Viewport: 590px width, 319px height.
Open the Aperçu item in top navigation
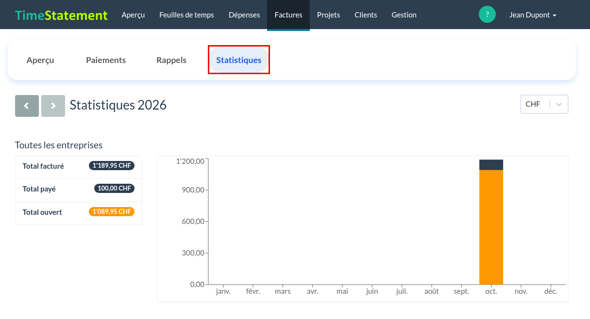133,15
